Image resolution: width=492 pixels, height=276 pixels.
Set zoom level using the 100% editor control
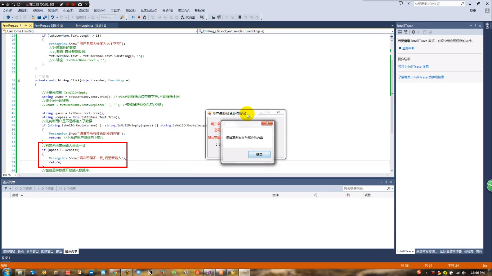8,175
